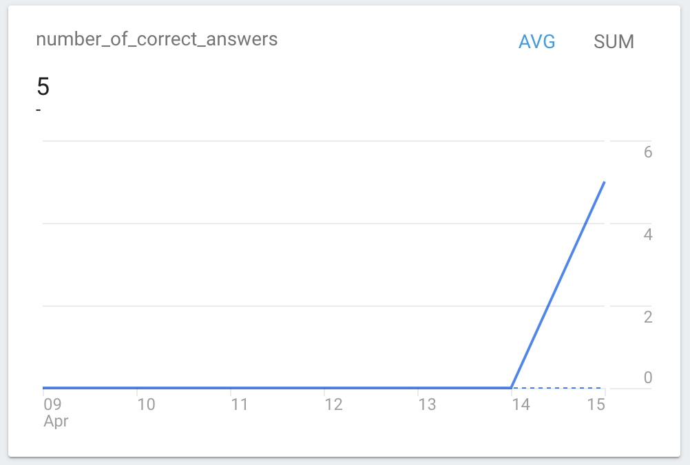Switch the chart to SUM aggregation

tap(614, 42)
